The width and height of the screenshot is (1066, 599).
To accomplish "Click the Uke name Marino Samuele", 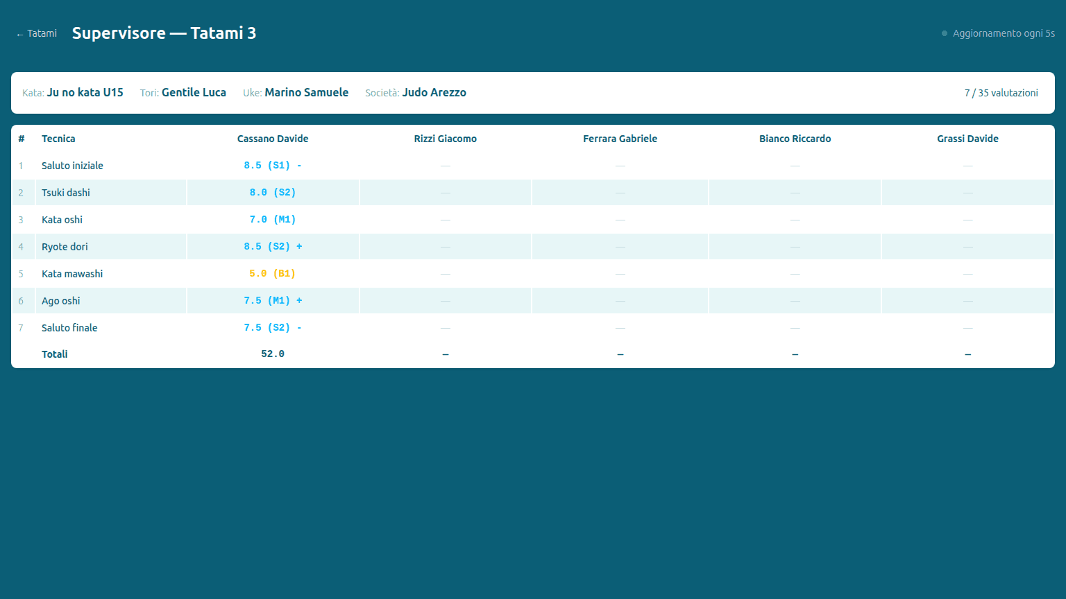I will 306,93.
